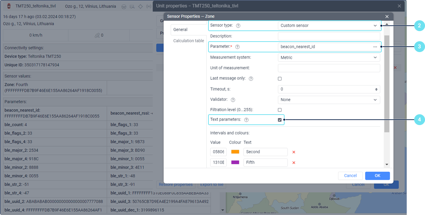Click the Description input field
Viewport: 425px width, 215px height.
[x=329, y=36]
